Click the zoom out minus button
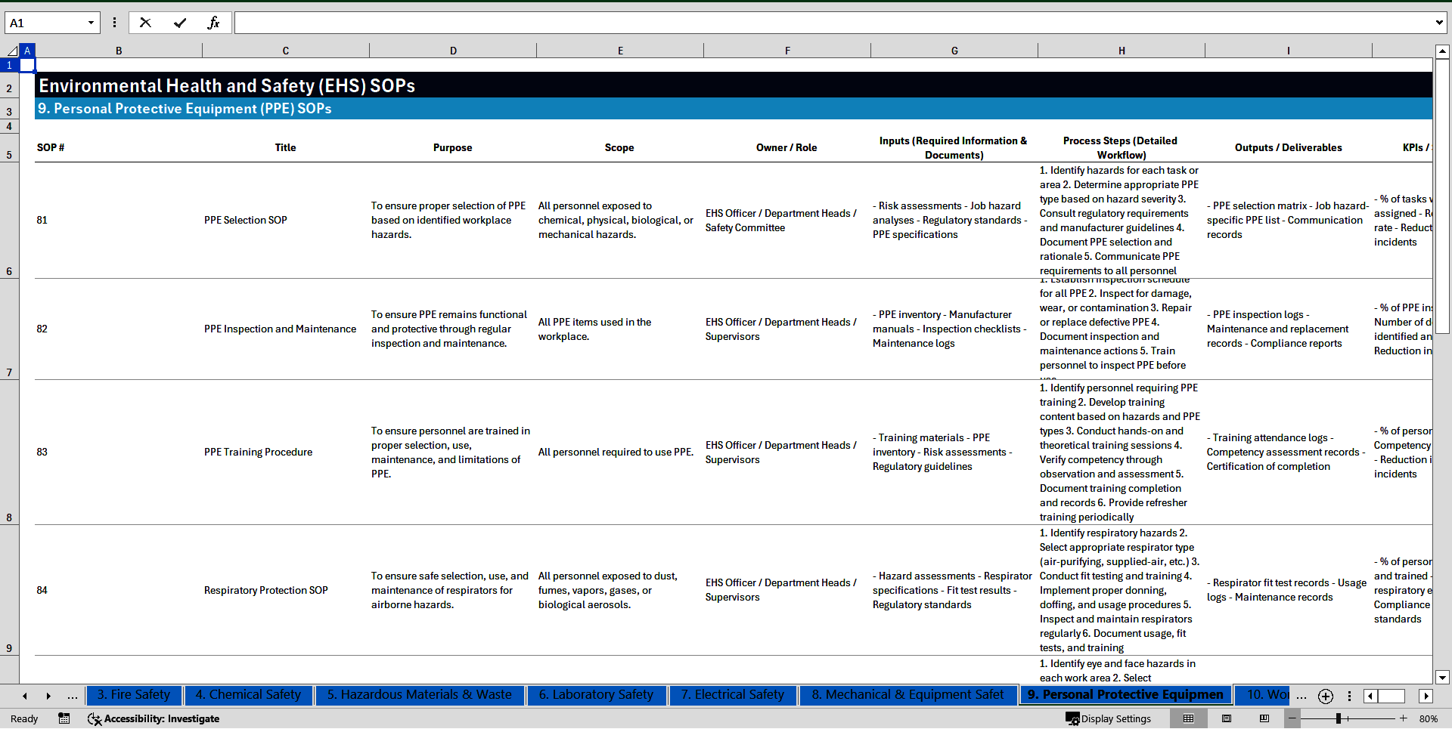The image size is (1452, 729). [x=1292, y=718]
